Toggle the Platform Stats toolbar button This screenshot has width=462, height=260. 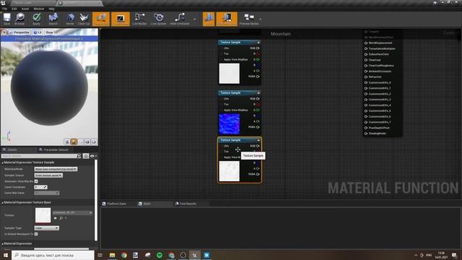pos(227,19)
